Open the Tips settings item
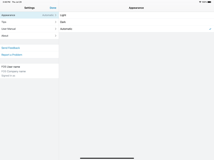Viewport: 214px width, 160px height. pos(29,22)
